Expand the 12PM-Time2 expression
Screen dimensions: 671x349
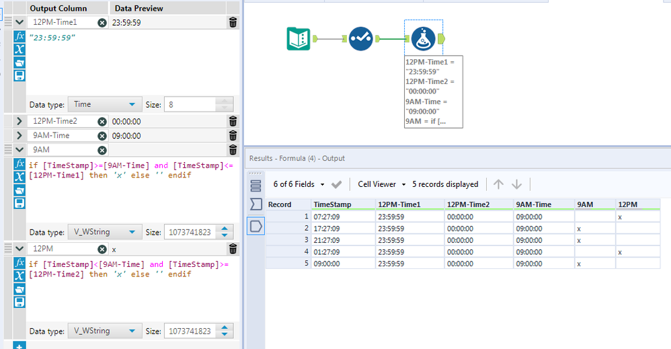[18, 122]
